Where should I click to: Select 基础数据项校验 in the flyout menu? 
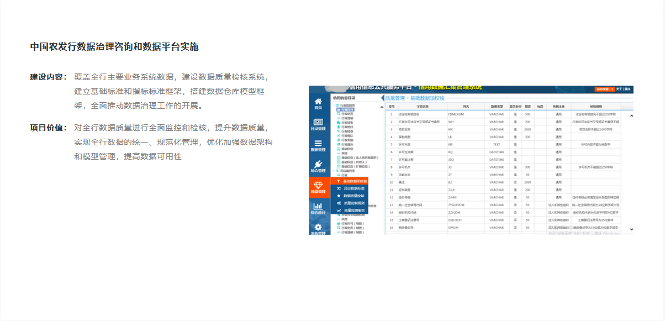pyautogui.click(x=354, y=181)
